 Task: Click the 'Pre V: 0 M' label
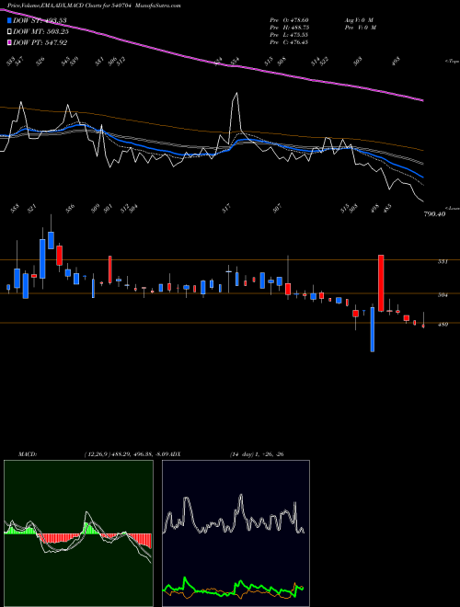pos(360,28)
